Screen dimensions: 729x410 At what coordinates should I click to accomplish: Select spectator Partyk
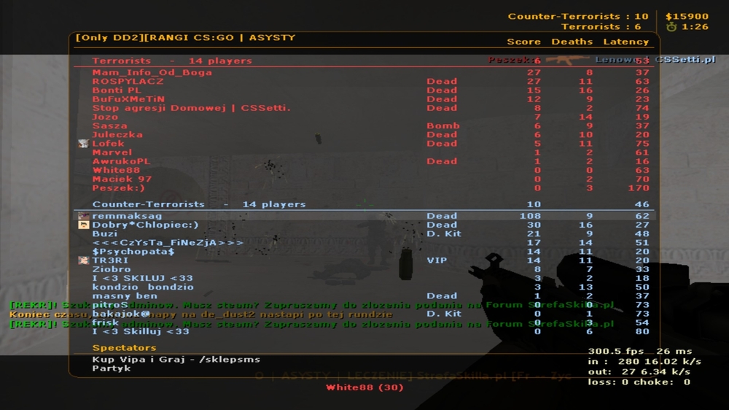[111, 368]
